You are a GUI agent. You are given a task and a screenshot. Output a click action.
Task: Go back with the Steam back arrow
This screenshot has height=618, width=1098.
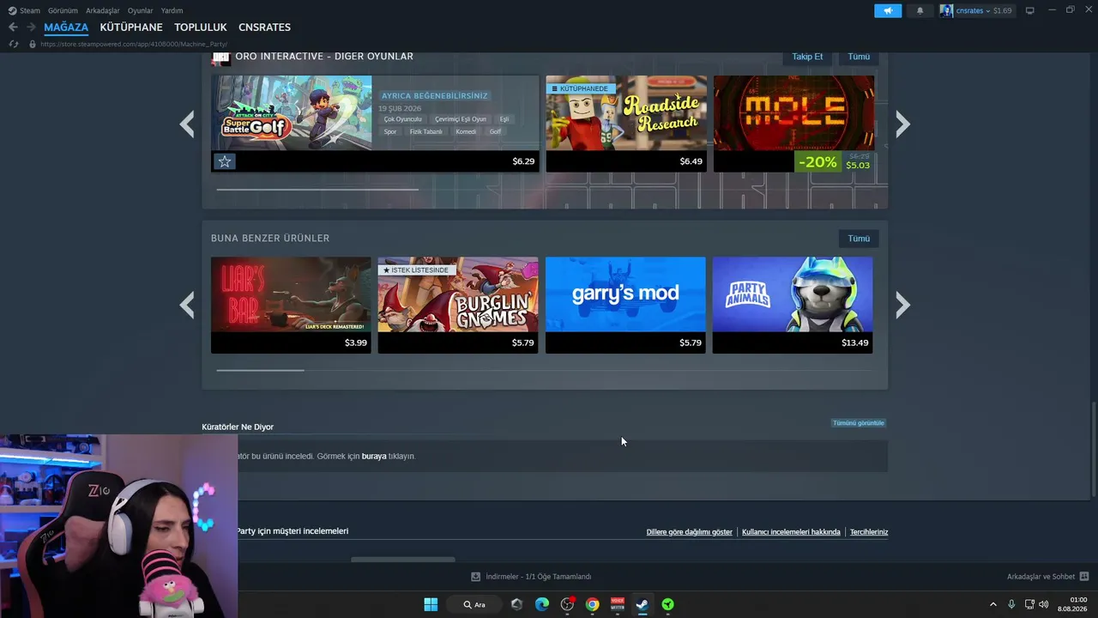pyautogui.click(x=13, y=27)
